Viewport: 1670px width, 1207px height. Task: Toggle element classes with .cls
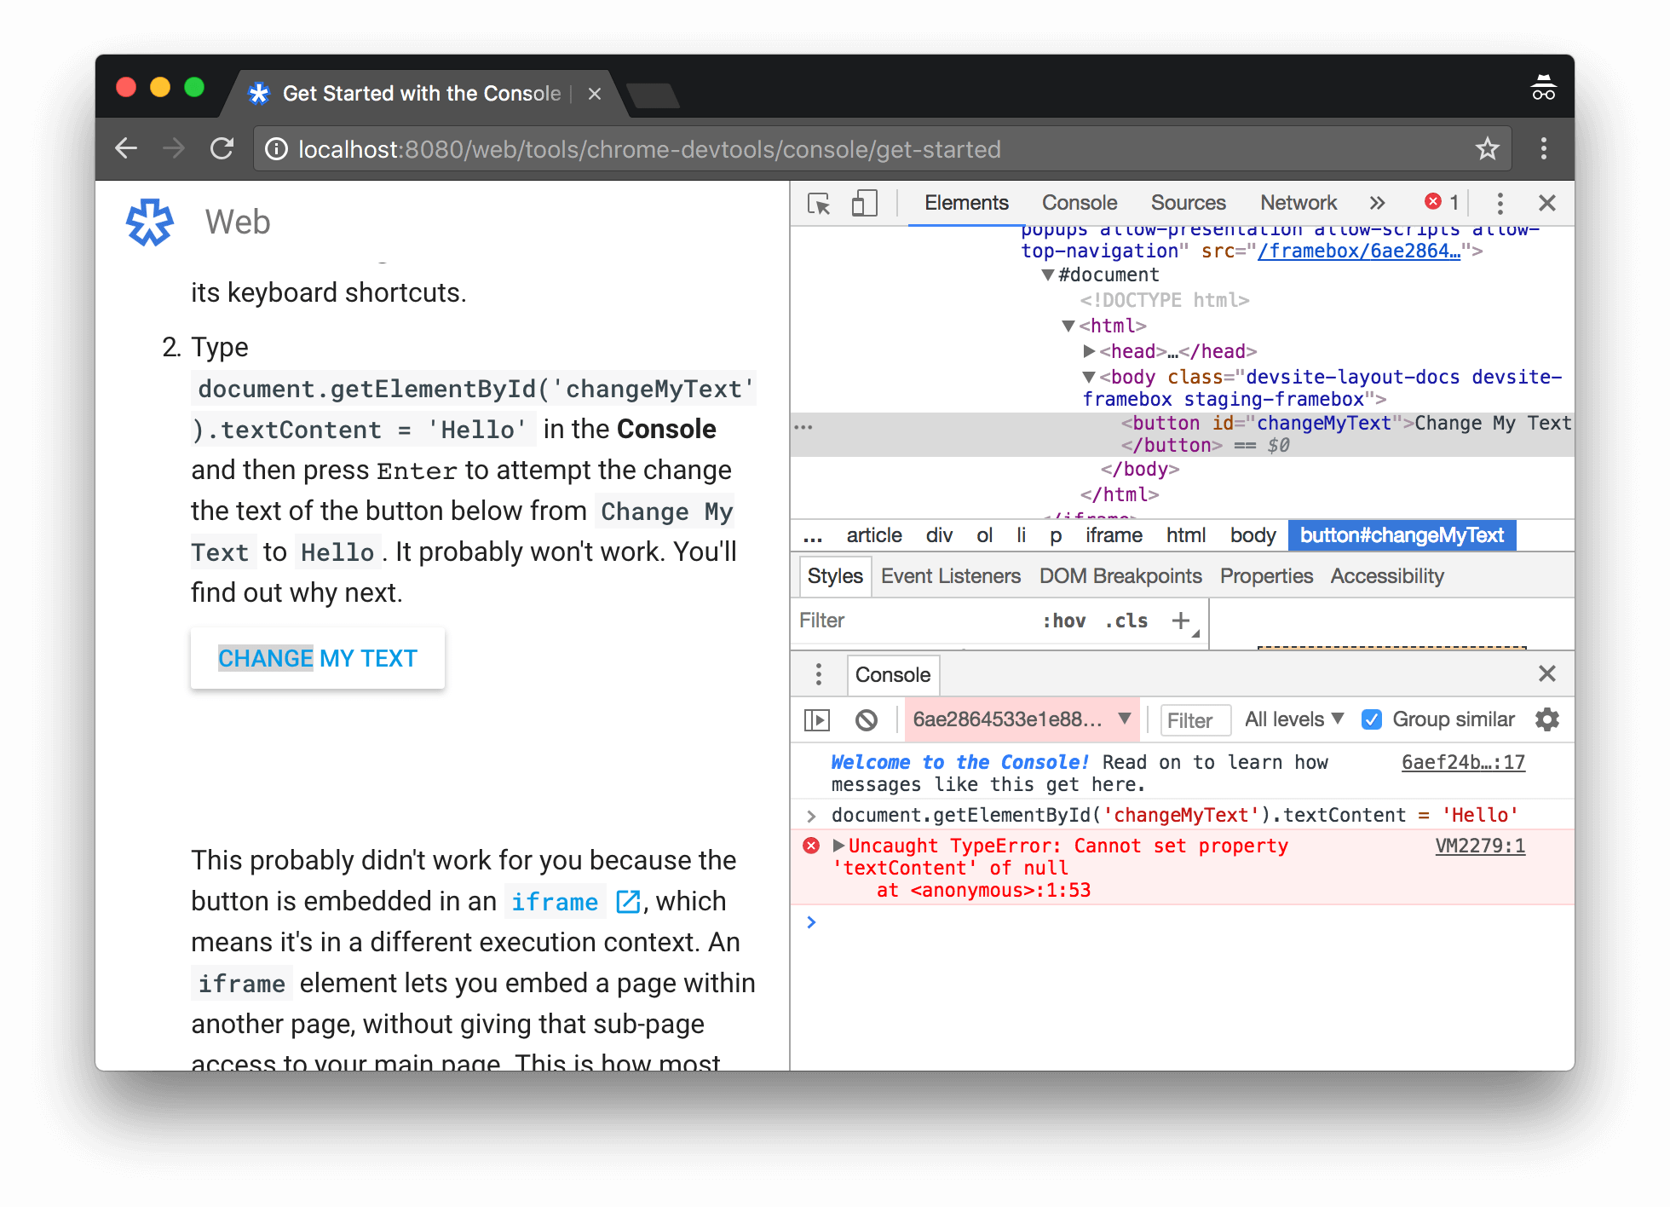click(x=1125, y=621)
